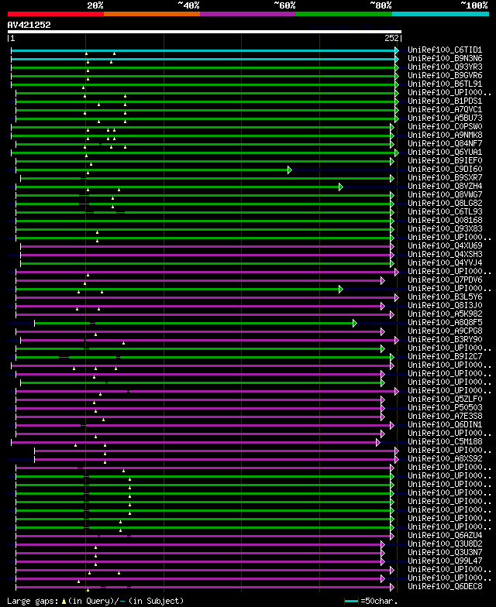Open hit UniRef100_B9SXR7
This screenshot has height=607, width=496.
click(x=445, y=178)
